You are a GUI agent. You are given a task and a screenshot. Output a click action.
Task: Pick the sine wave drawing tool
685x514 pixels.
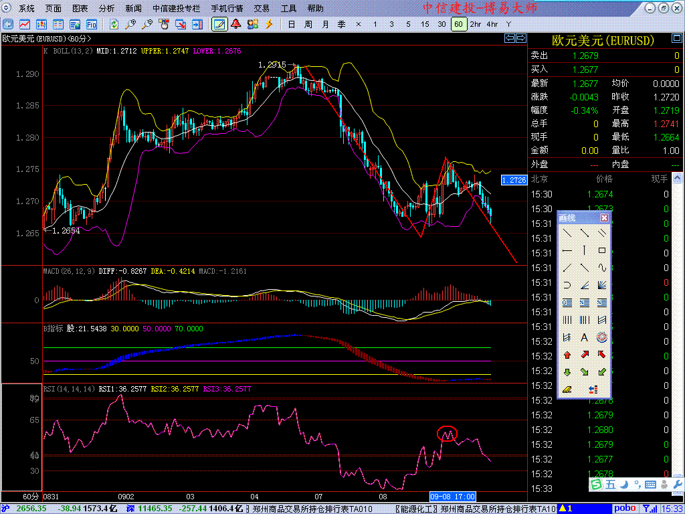(602, 268)
